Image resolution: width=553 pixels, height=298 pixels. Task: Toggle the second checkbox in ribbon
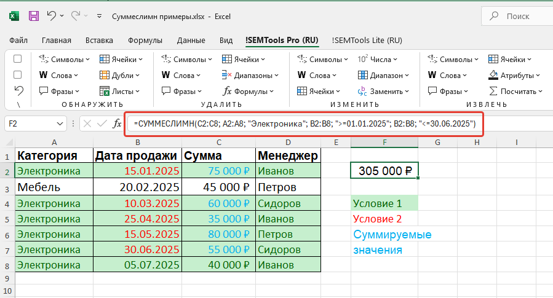click(x=18, y=75)
